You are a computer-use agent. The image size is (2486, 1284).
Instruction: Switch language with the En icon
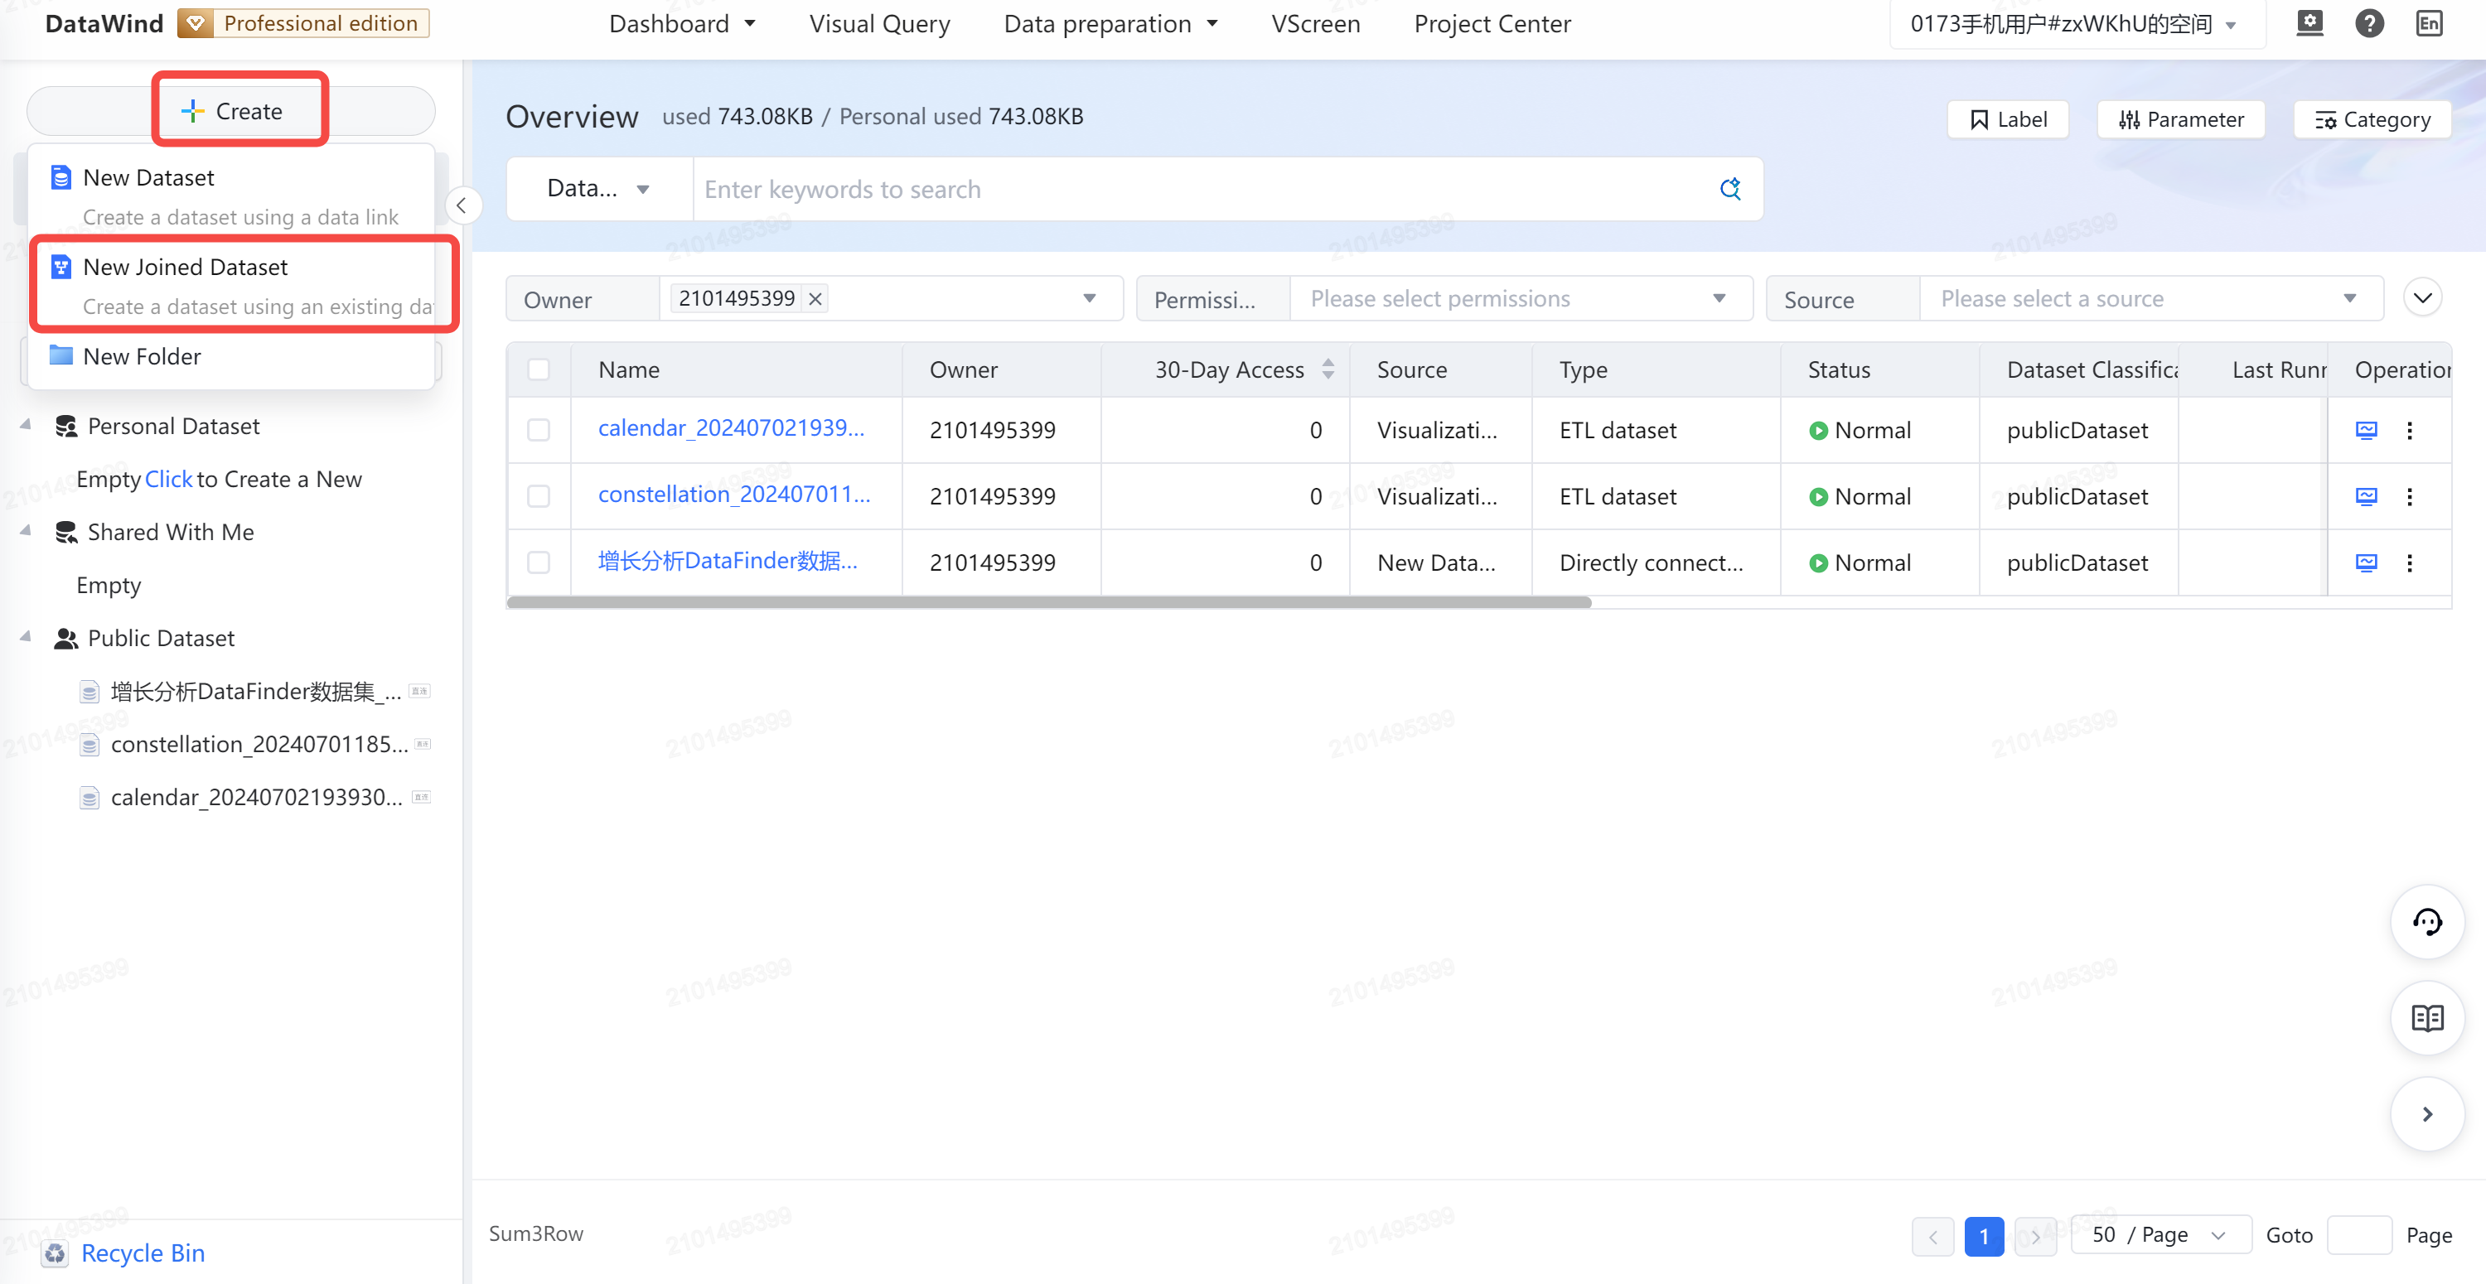(x=2428, y=23)
